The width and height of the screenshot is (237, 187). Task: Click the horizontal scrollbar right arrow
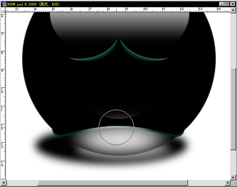click(x=228, y=183)
